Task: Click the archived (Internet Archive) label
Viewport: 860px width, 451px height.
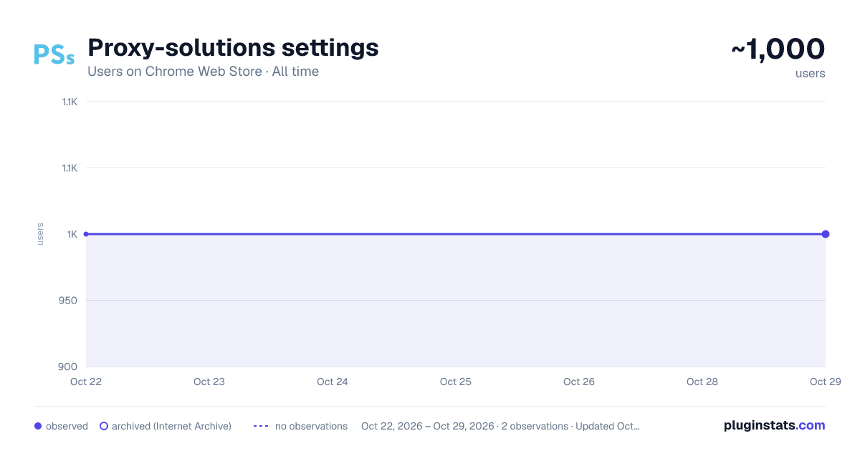Action: pyautogui.click(x=171, y=426)
